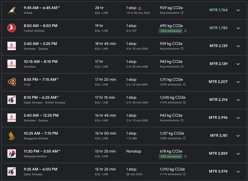248x181 pixels.
Task: Expand the Qatar Airways MYR 2,314 flight
Action: point(238,100)
